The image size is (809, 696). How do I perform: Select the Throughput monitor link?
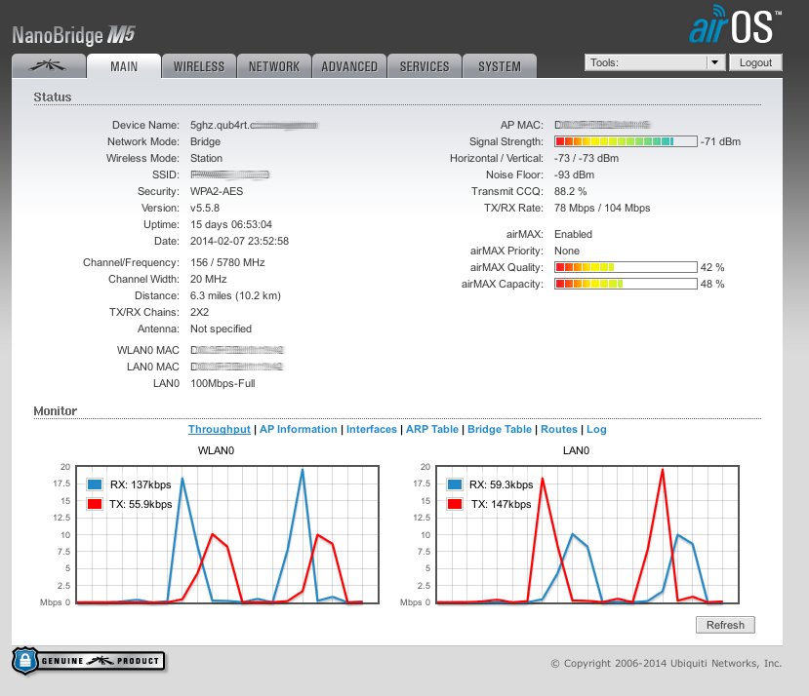tap(220, 429)
